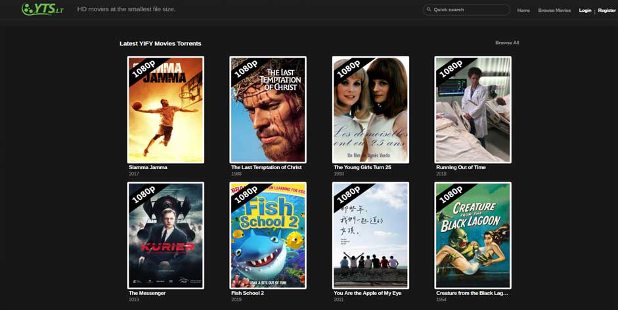
Task: Open The Last Temptation of Christ poster
Action: tap(268, 109)
